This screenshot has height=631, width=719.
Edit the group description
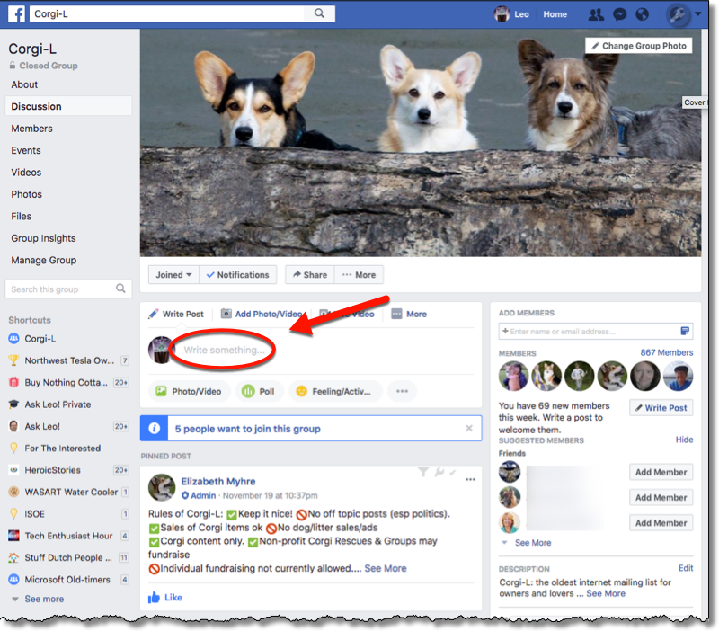click(x=686, y=568)
